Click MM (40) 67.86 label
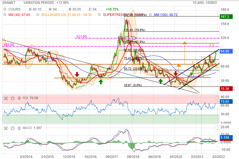 (x=19, y=15)
